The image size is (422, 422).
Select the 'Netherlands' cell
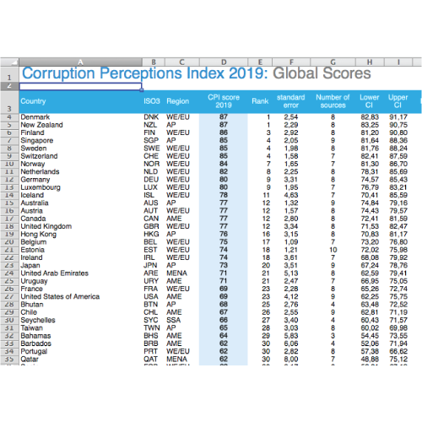coord(80,171)
